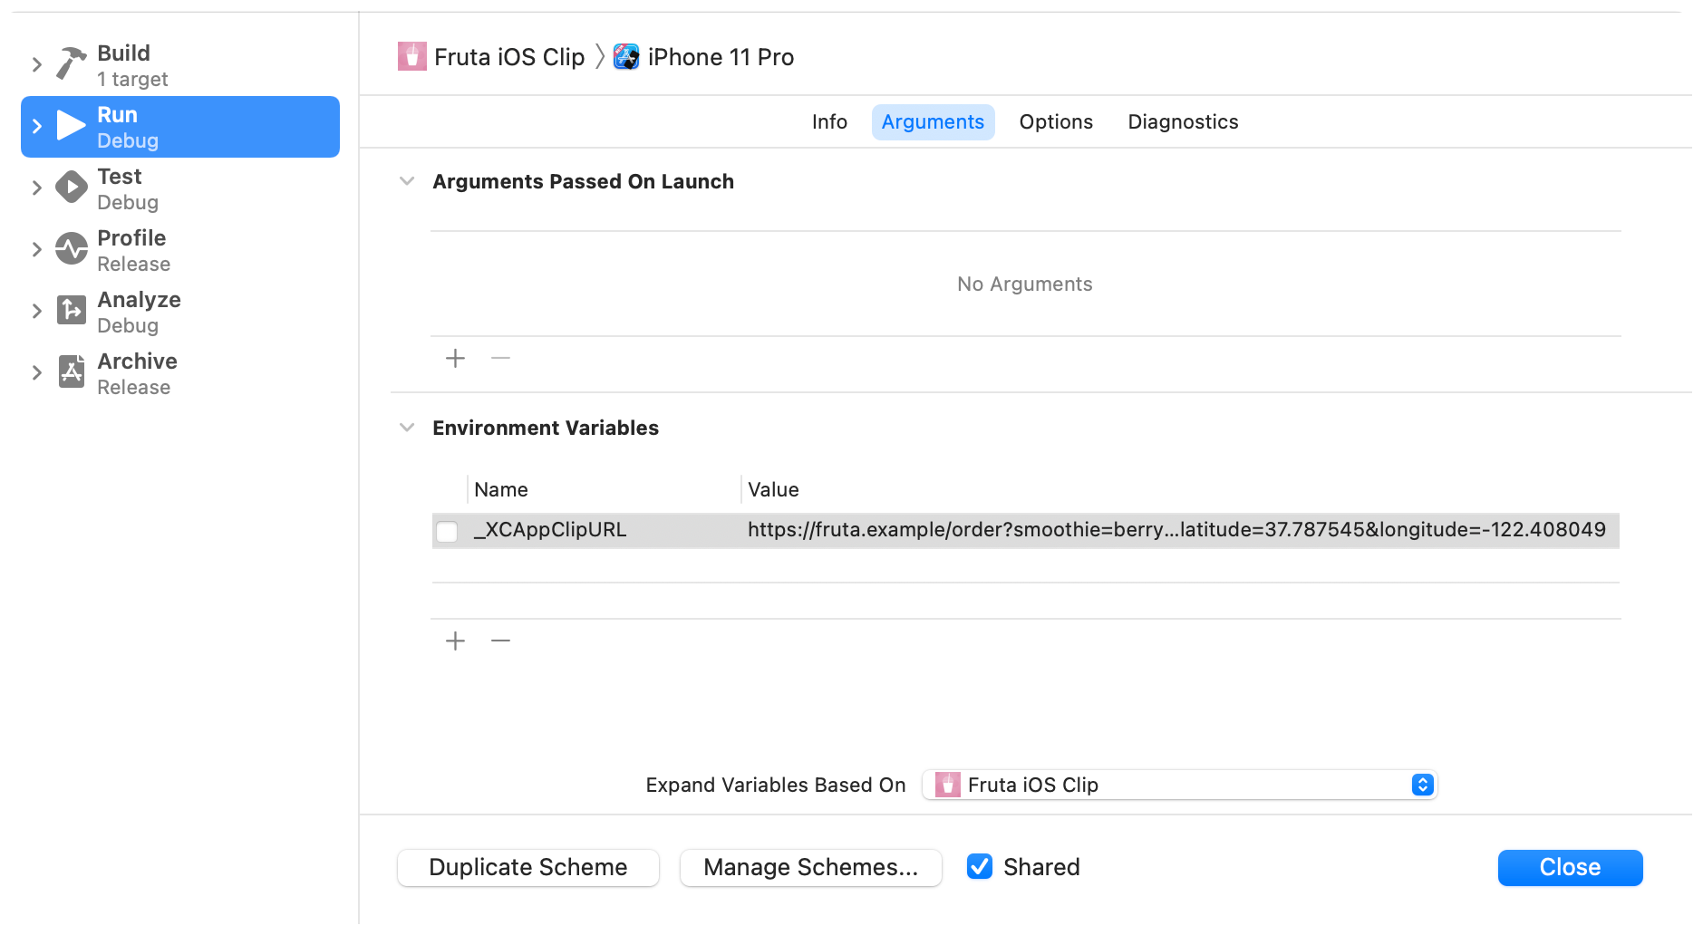Open the Diagnostics tab
This screenshot has height=935, width=1703.
point(1183,121)
